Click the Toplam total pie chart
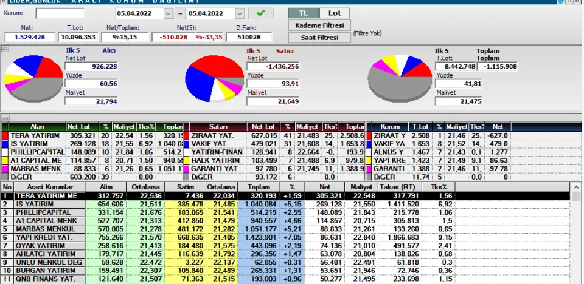Screen dimensions: 584x284 tap(400, 77)
